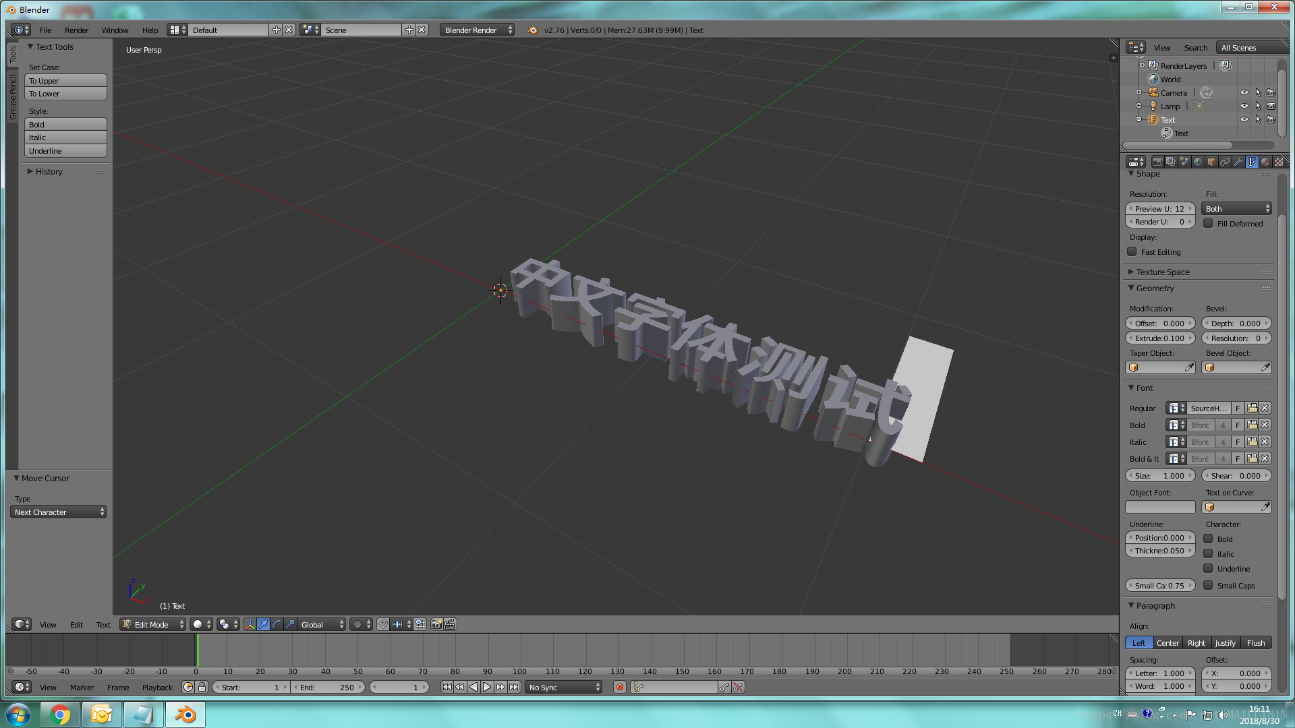Viewport: 1295px width, 728px height.
Task: Set paragraph alignment to Center
Action: click(1168, 643)
